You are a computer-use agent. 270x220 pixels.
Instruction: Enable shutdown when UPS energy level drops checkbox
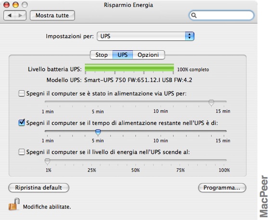[x=22, y=152]
